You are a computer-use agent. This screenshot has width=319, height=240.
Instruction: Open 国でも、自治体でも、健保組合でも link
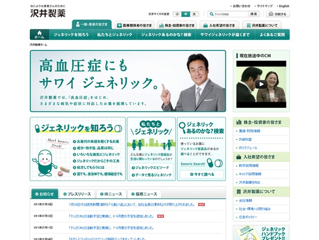click(x=98, y=174)
